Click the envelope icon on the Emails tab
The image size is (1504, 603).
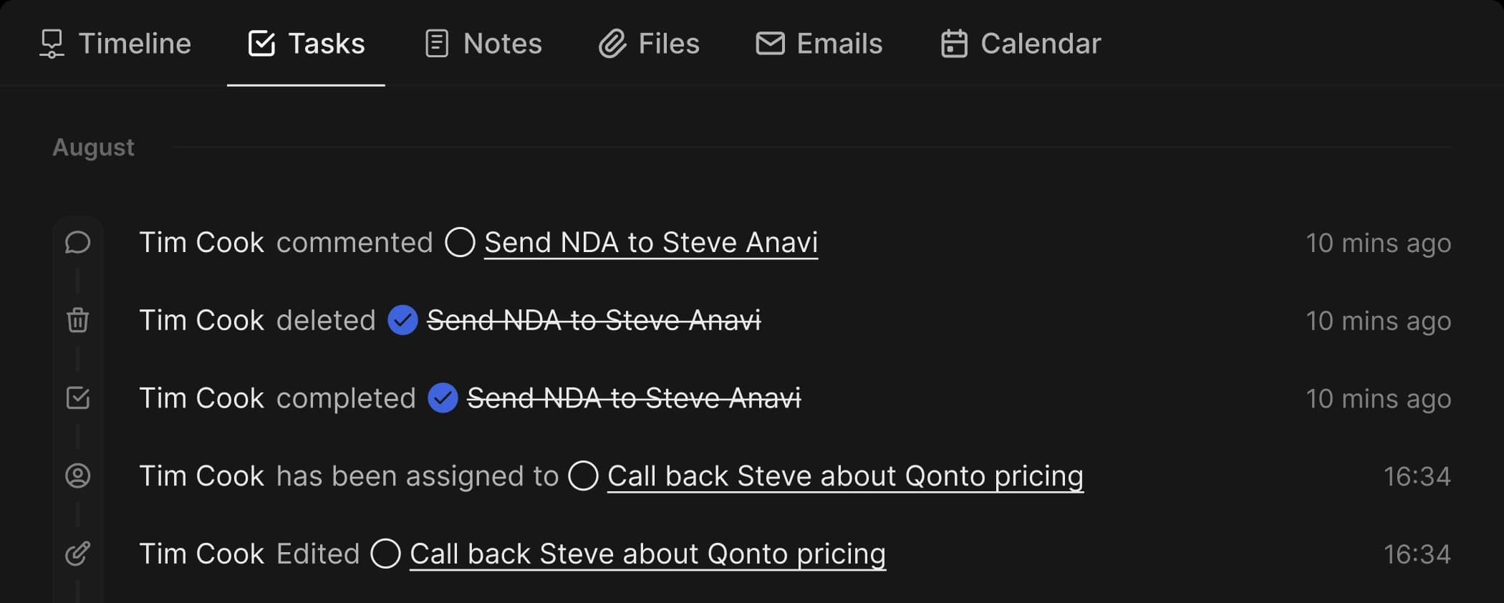pos(770,44)
